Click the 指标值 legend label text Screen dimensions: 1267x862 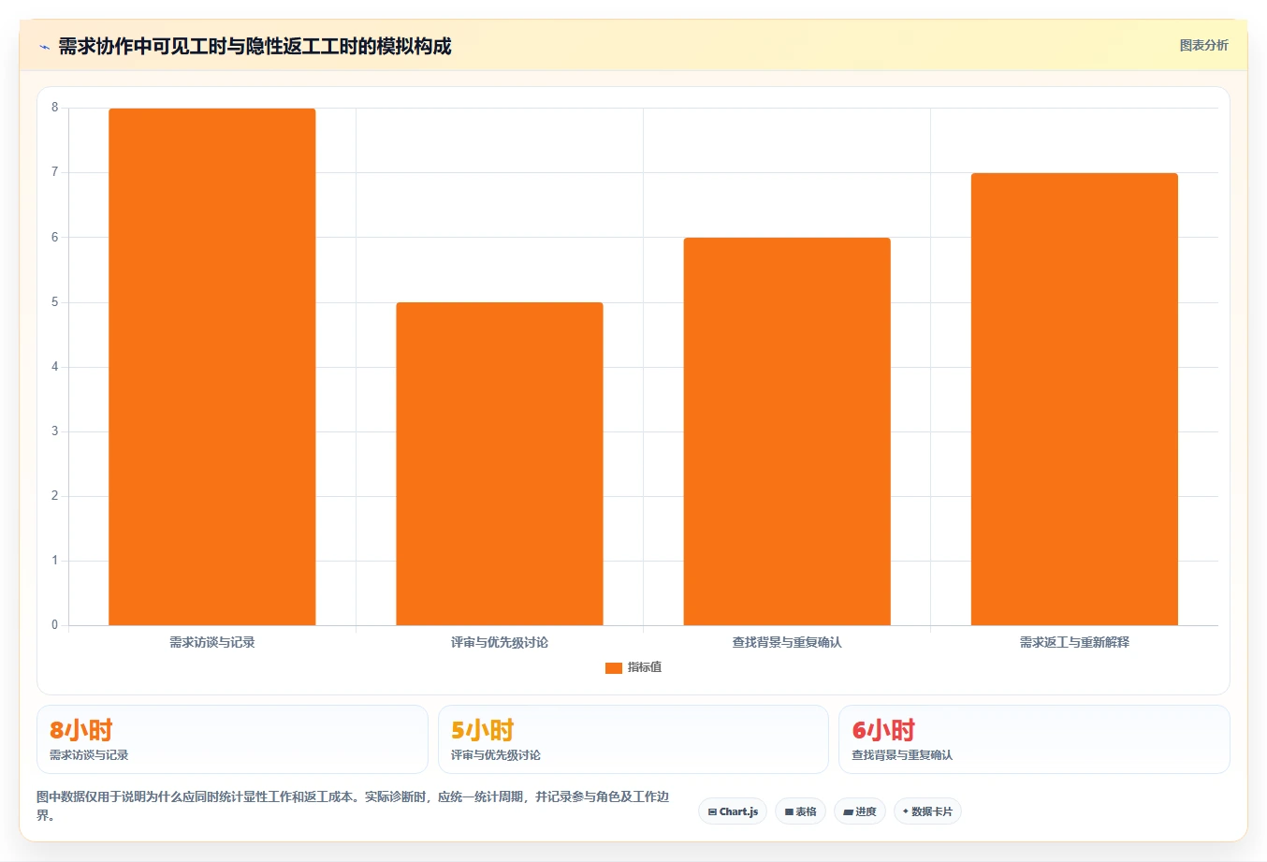pyautogui.click(x=644, y=667)
